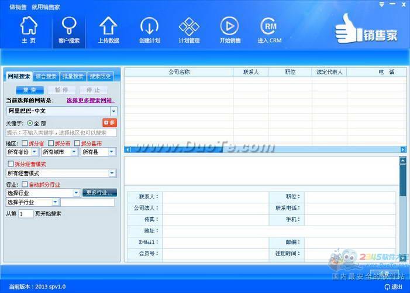Click the keyword hint input field

61,132
